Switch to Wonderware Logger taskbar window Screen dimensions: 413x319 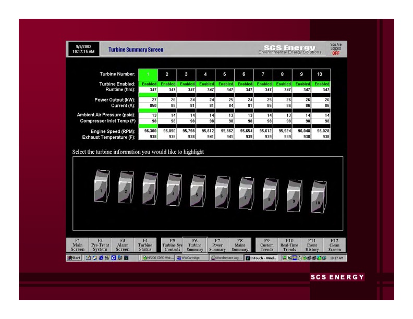pyautogui.click(x=226, y=258)
